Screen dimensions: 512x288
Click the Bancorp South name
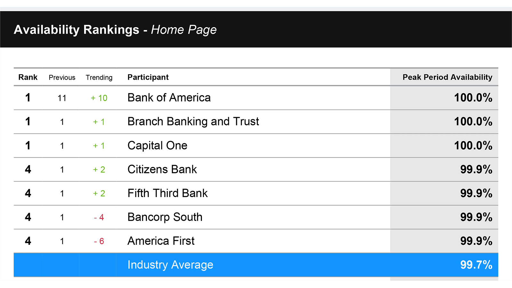[x=165, y=217]
